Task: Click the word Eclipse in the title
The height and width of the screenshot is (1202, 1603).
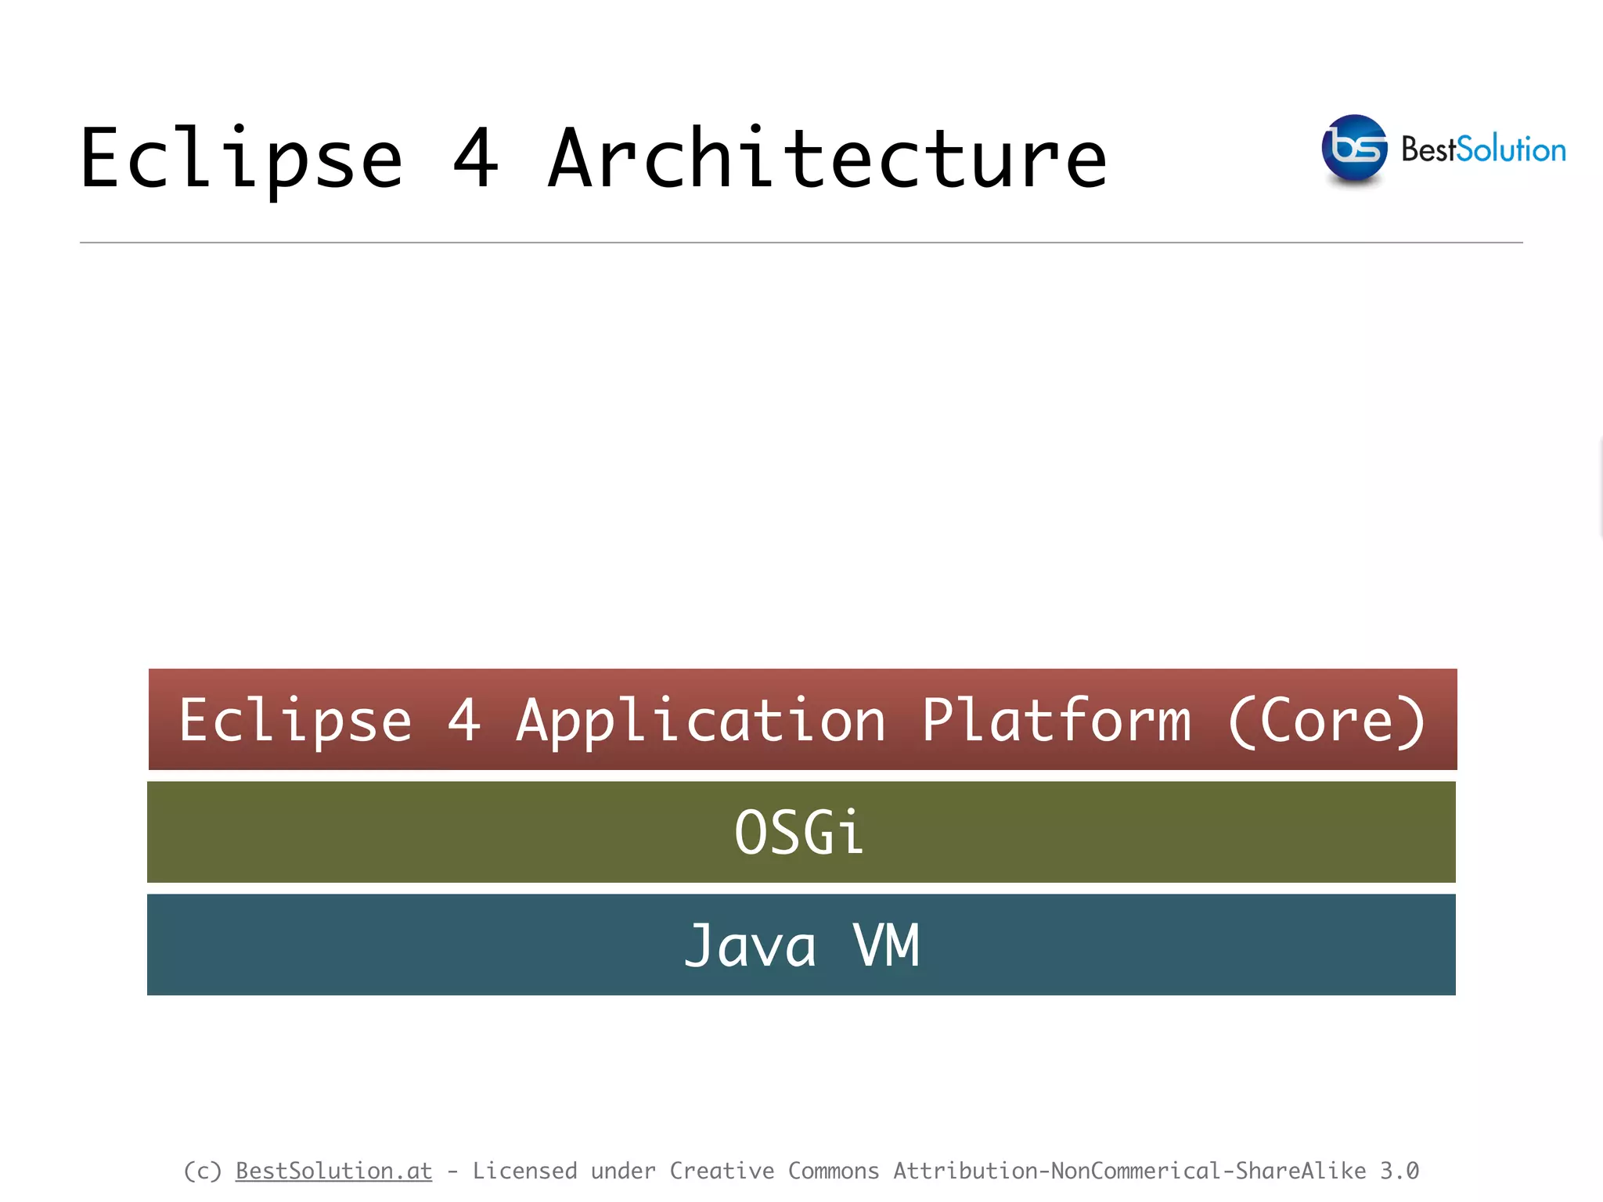Action: 241,160
